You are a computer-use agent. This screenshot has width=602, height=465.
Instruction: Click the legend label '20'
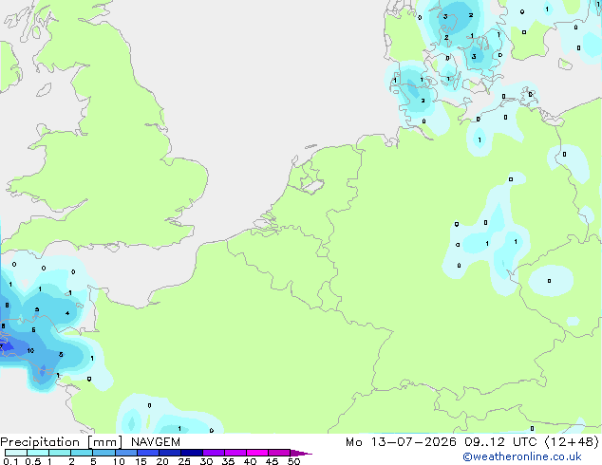(162, 461)
